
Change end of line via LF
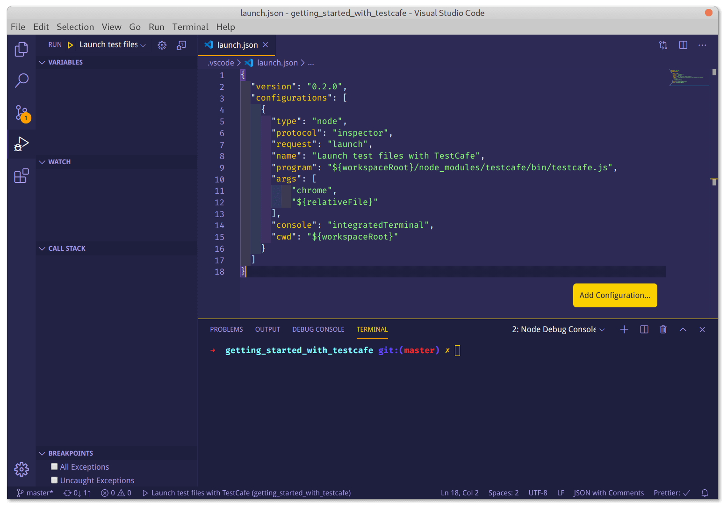click(561, 493)
